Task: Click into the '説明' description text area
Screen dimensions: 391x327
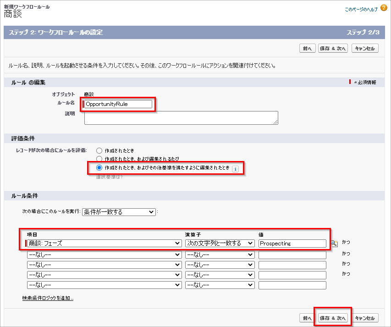Action: 181,117
